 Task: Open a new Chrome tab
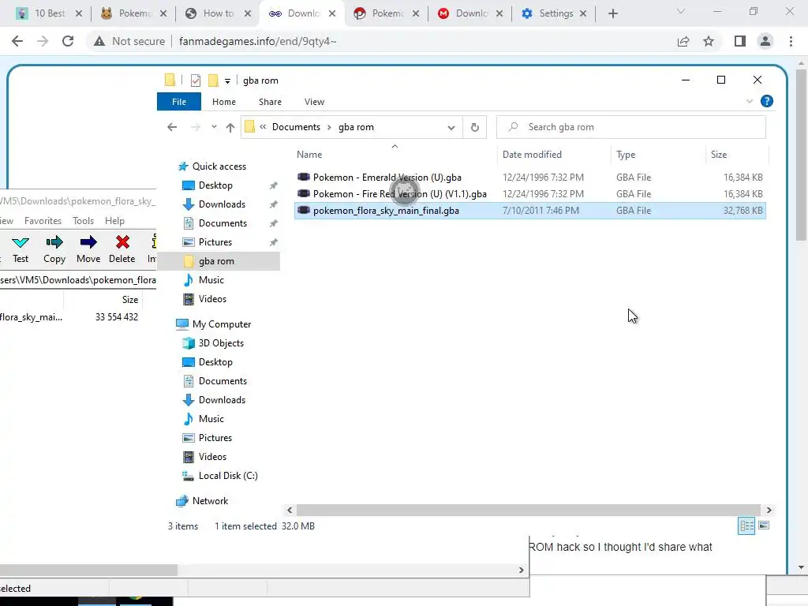612,14
